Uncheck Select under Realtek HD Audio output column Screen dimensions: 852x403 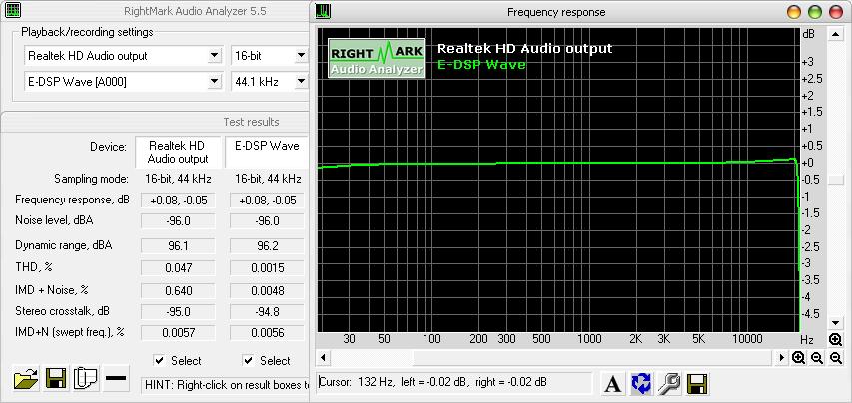coord(159,360)
